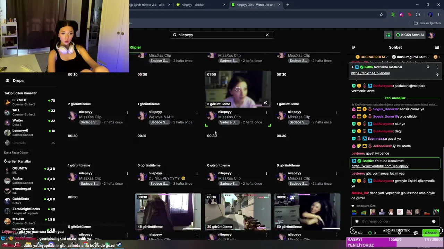Viewport: 444px width, 249px height.
Task: Unpin the BotRix pinned message
Action: click(x=428, y=67)
